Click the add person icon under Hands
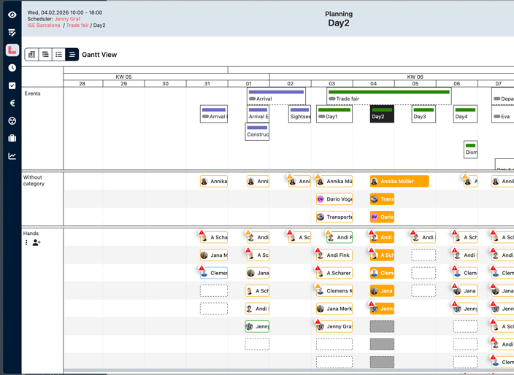Image resolution: width=514 pixels, height=375 pixels. coord(37,242)
